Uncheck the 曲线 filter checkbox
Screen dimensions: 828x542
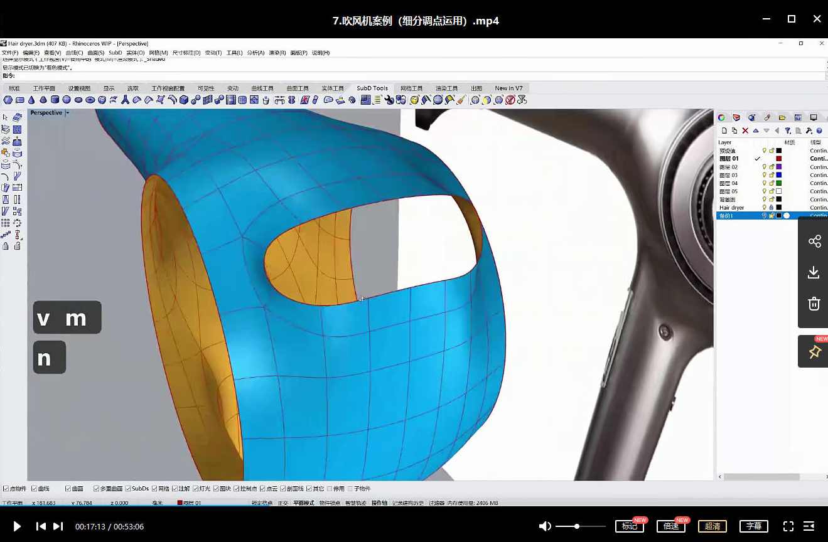point(35,489)
